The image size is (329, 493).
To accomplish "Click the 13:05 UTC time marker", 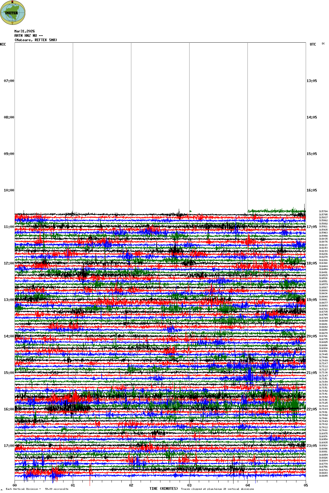I will (x=312, y=81).
